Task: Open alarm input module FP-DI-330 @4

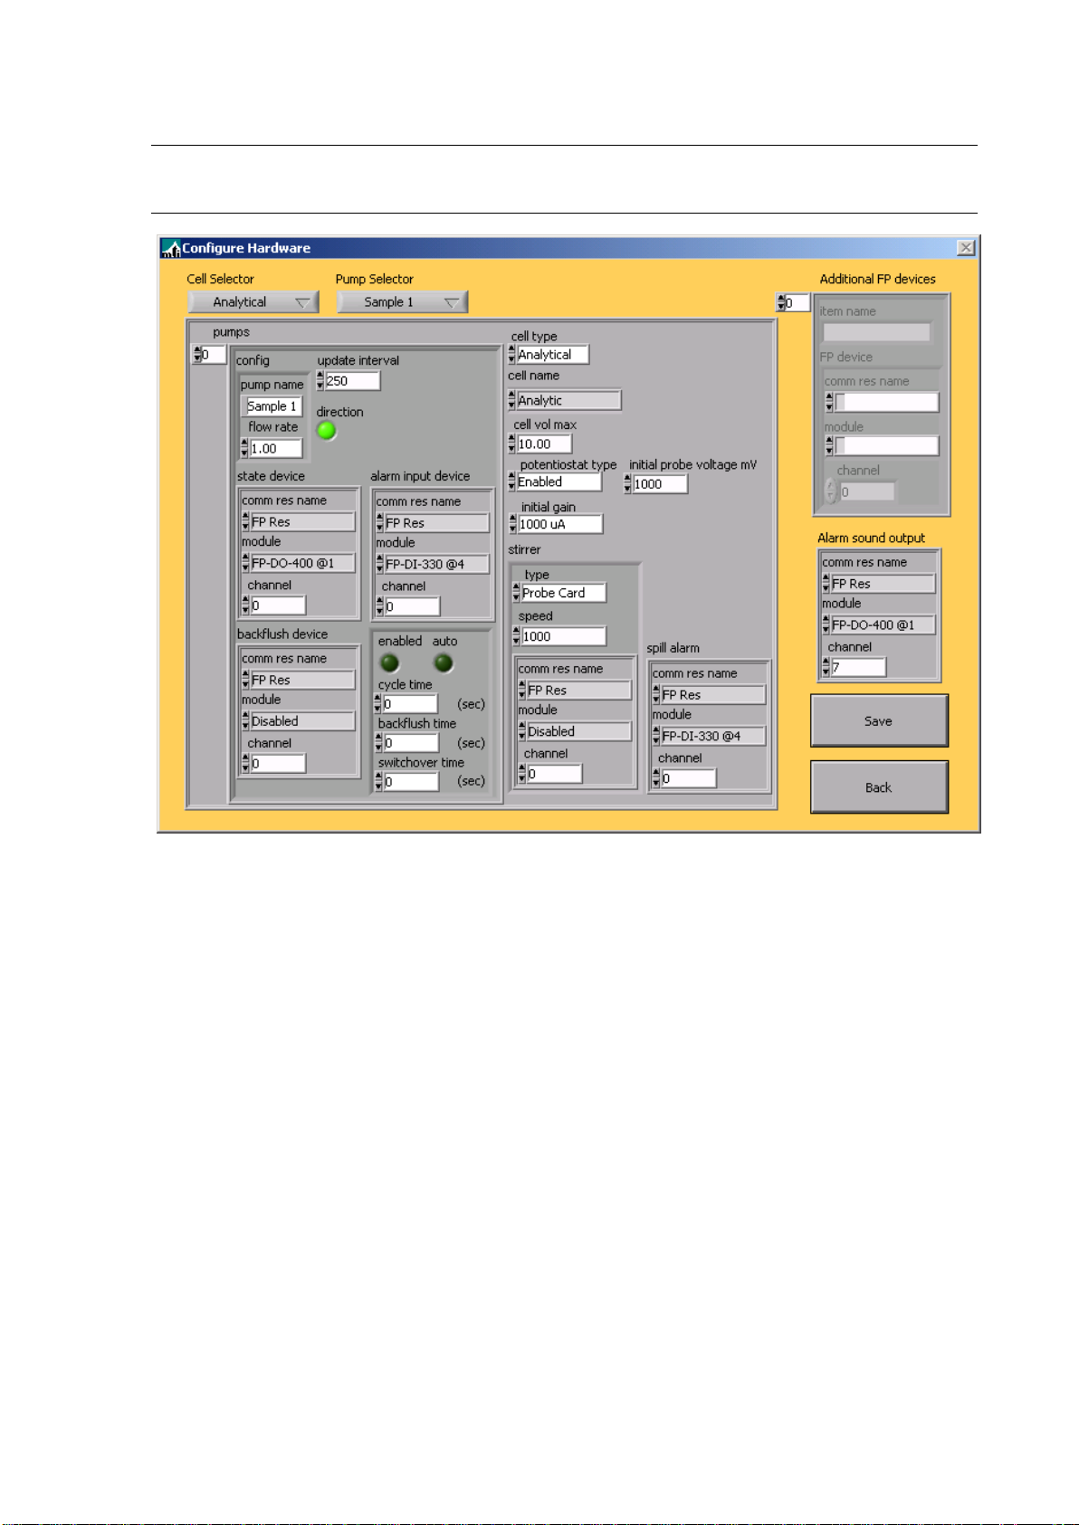Action: point(436,564)
